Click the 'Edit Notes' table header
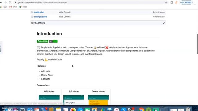198x111 pixels. point(74,92)
